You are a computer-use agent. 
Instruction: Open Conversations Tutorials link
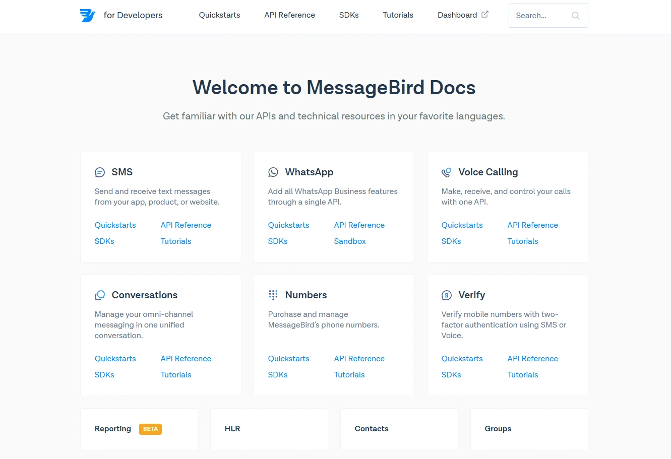pyautogui.click(x=176, y=375)
